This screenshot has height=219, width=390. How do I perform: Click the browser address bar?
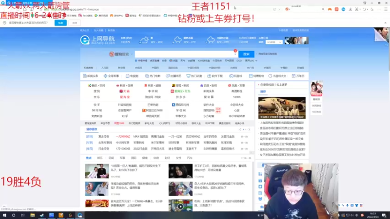pos(156,9)
